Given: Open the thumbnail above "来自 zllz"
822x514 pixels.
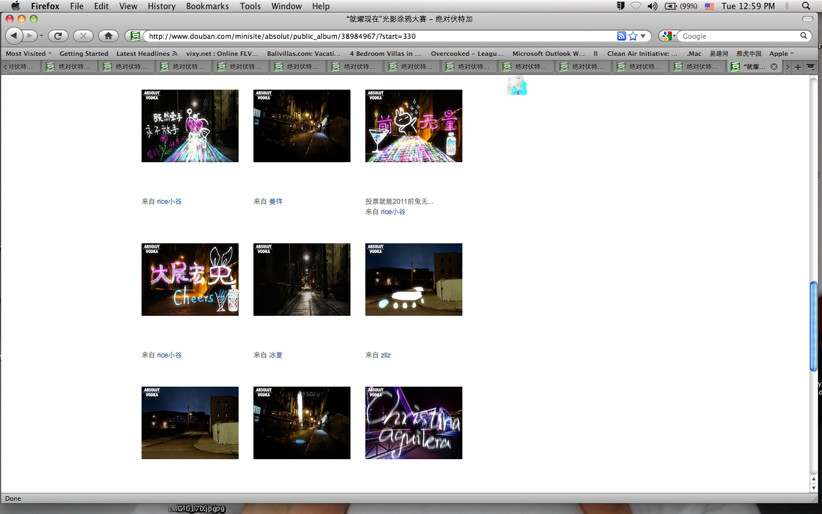Looking at the screenshot, I should click(414, 279).
